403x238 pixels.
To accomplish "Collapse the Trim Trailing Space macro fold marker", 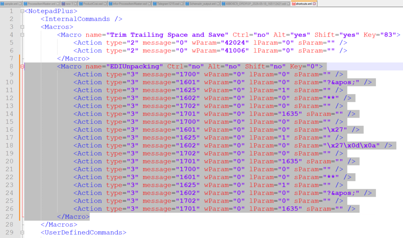I will pos(22,35).
